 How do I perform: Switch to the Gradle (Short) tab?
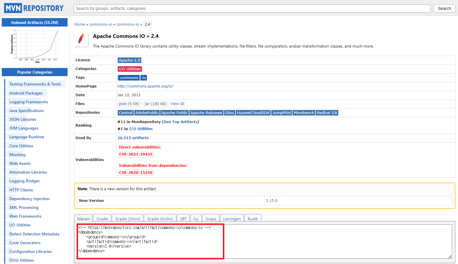tap(128, 218)
